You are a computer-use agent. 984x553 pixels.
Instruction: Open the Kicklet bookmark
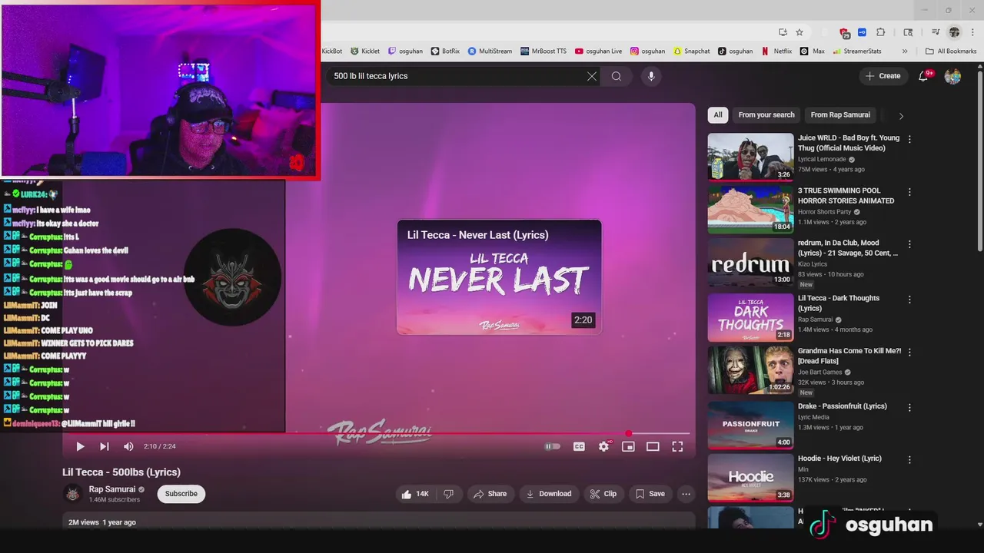365,51
